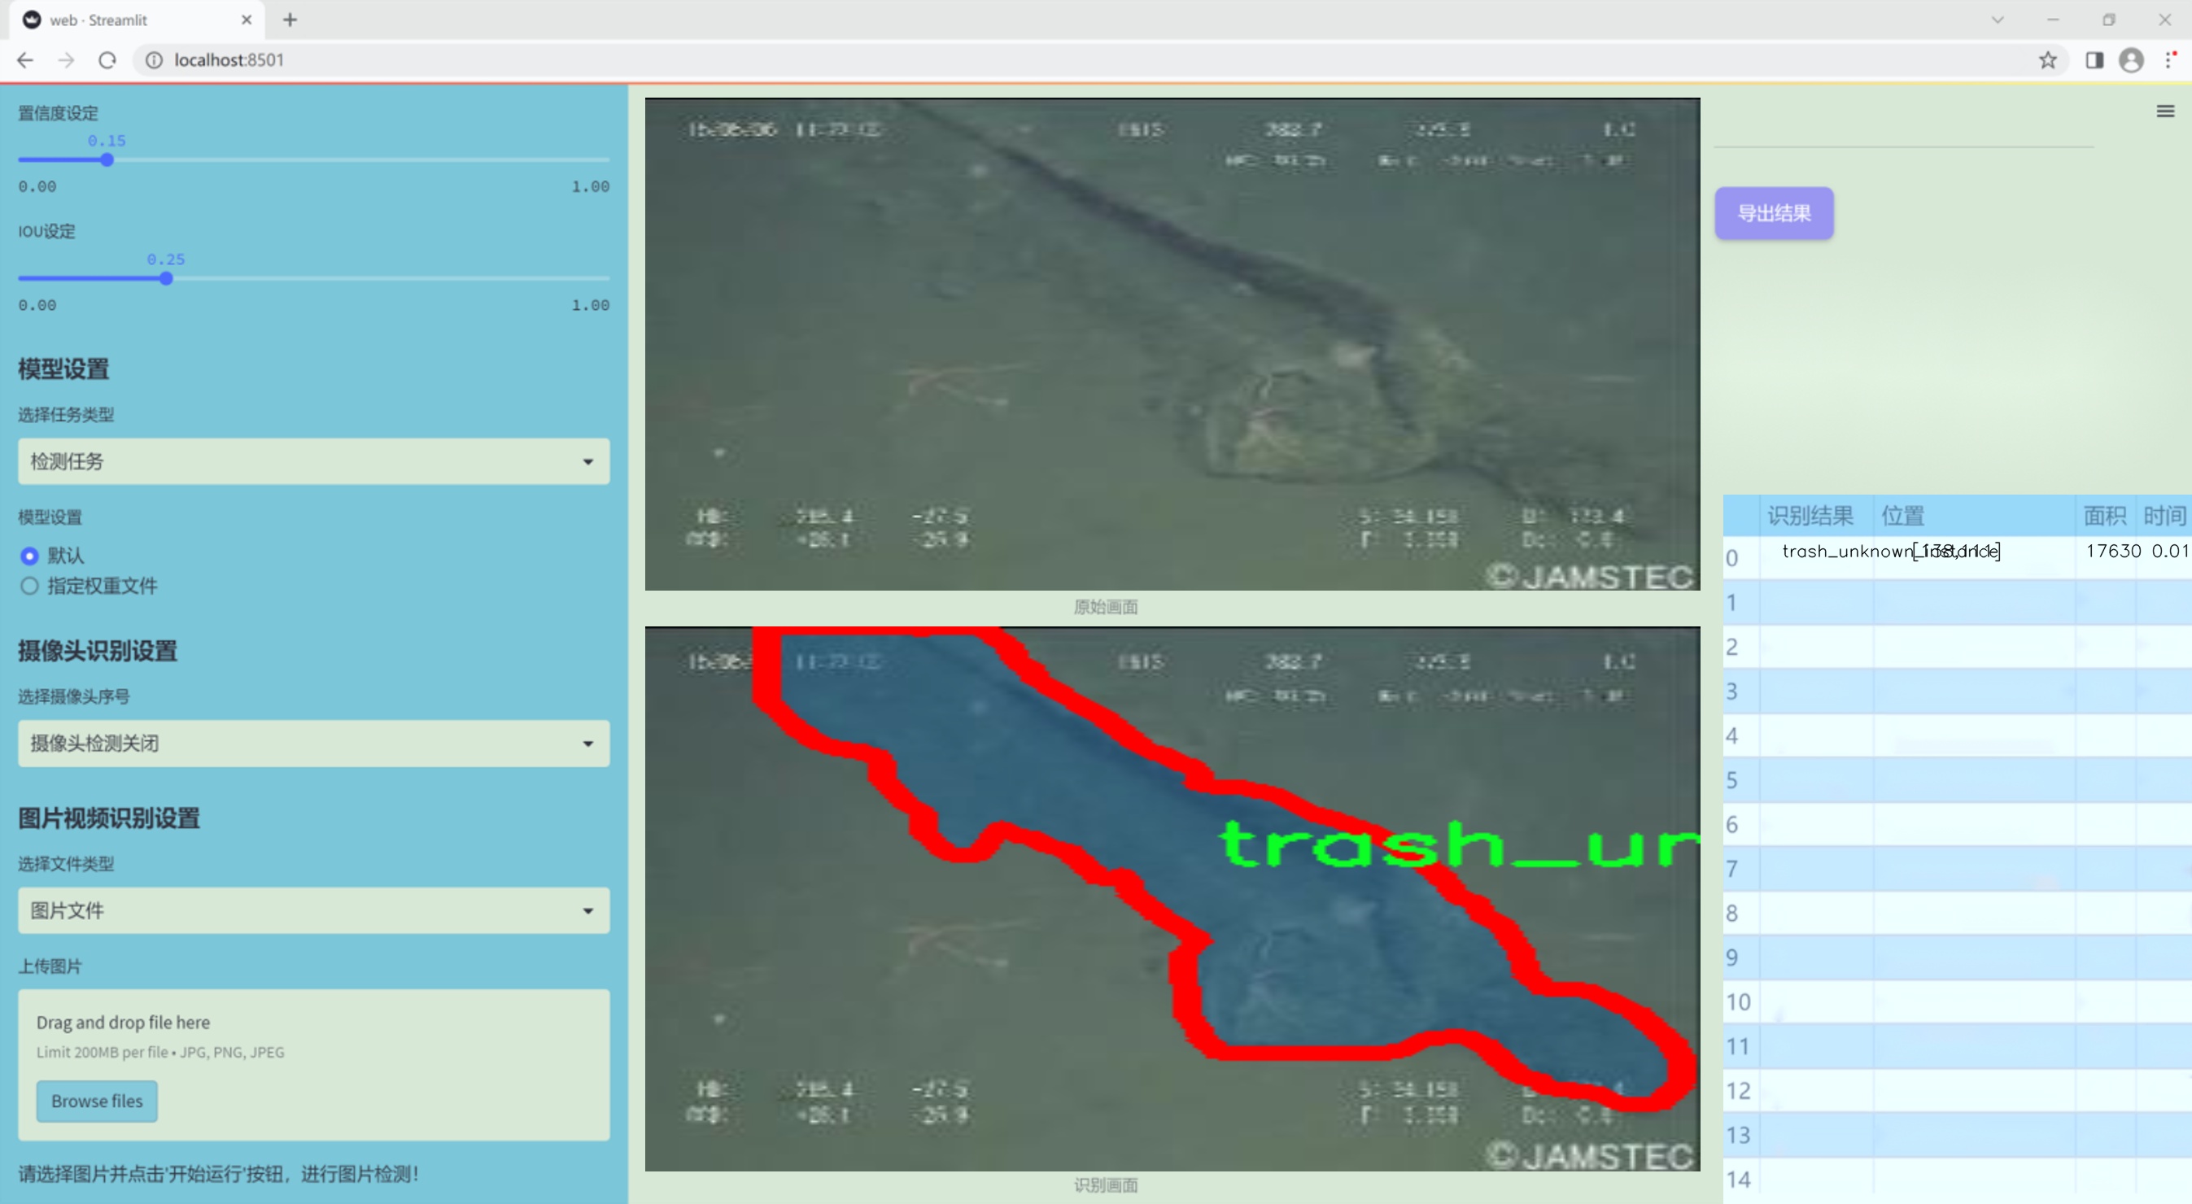
Task: Open the browser side panel icon
Action: [x=2094, y=60]
